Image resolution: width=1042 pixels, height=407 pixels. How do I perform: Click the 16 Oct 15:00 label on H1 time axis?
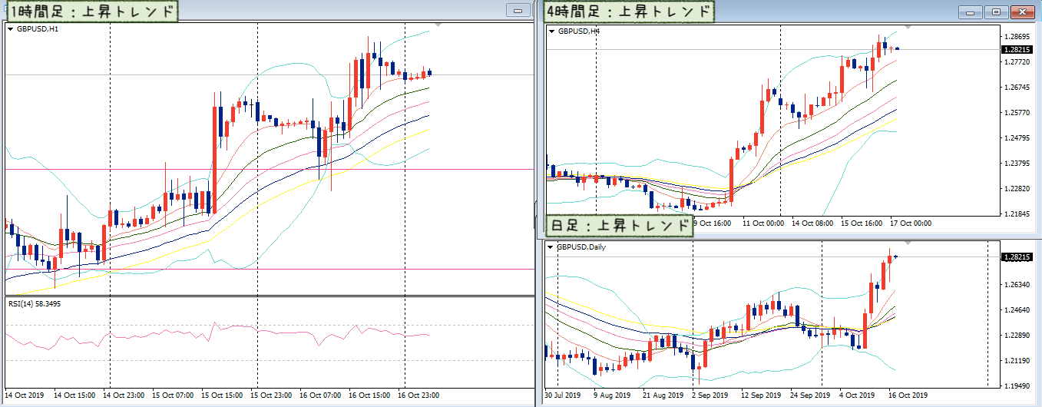(369, 395)
